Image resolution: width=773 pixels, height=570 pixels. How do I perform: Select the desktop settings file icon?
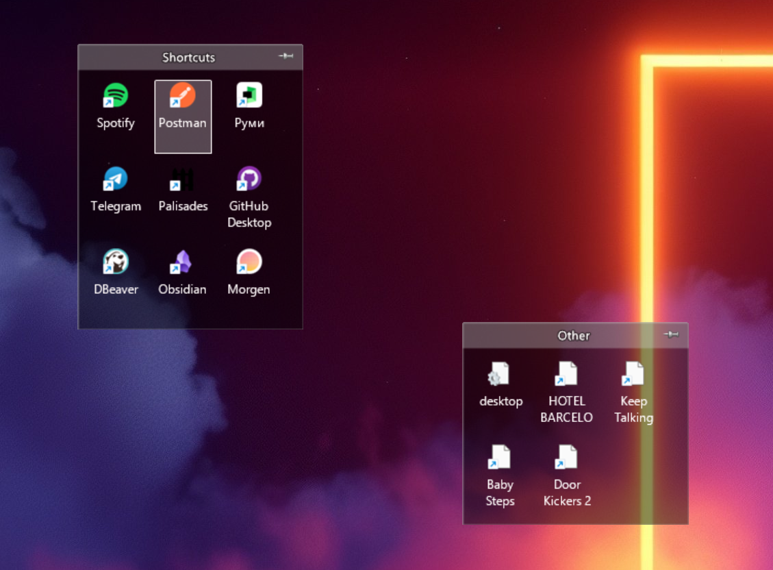(x=500, y=375)
